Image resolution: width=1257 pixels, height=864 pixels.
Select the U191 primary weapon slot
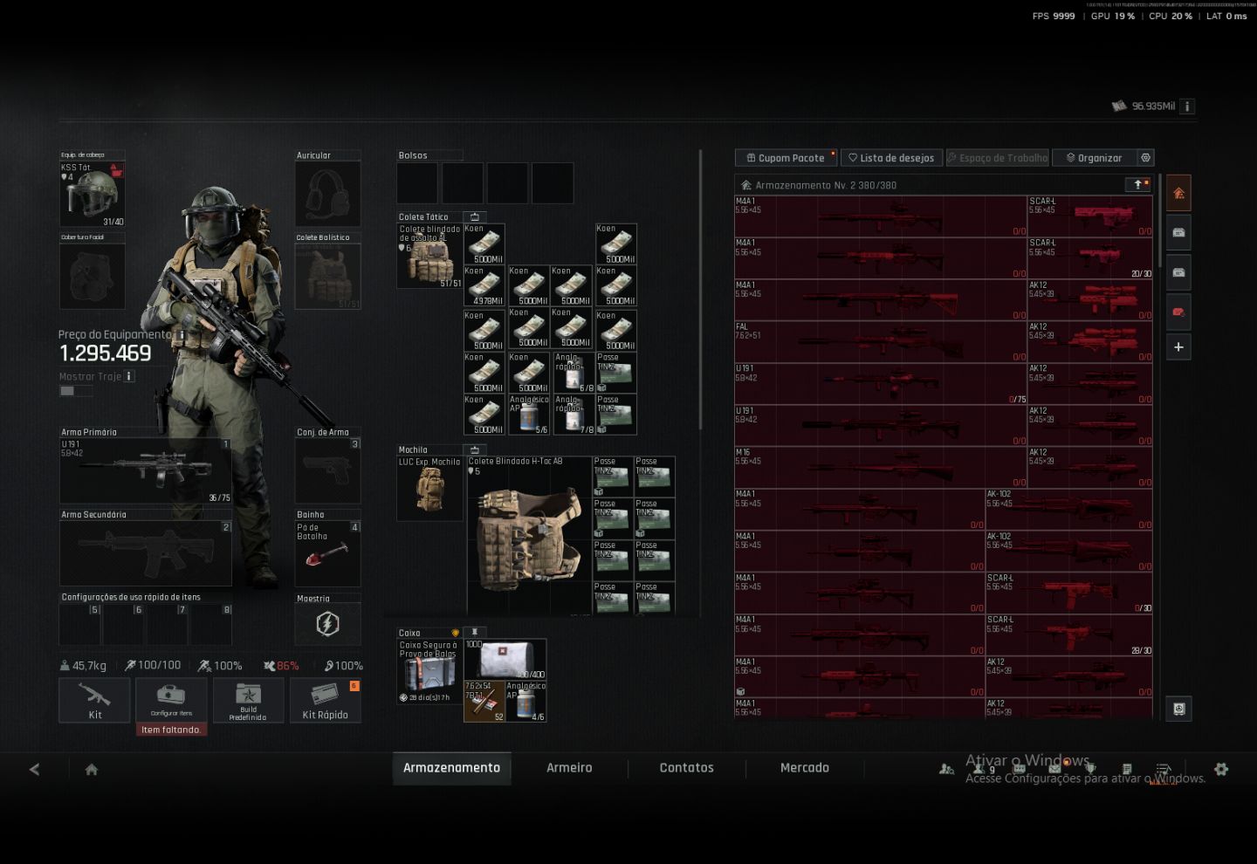click(x=145, y=471)
